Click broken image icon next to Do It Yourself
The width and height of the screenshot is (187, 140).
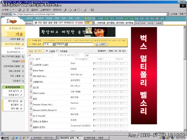click(31, 114)
